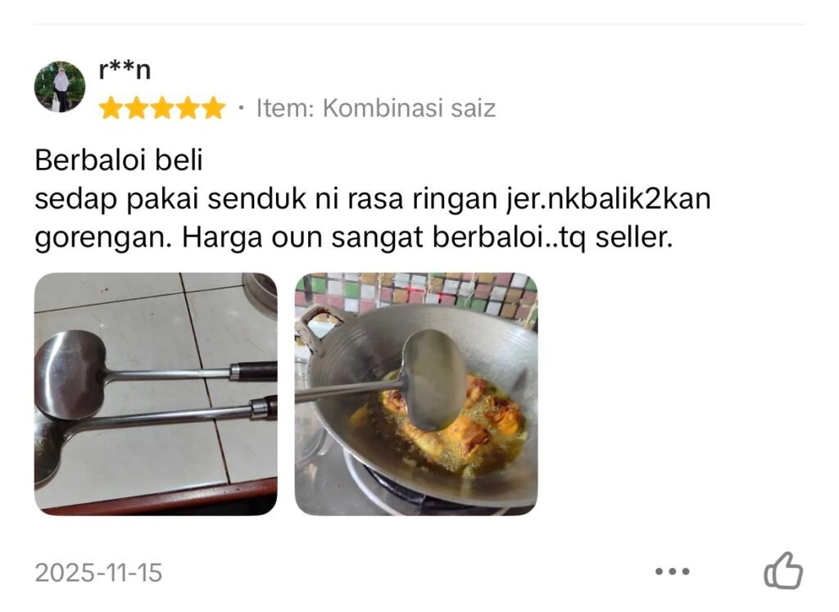Click the fourth yellow rating star
This screenshot has height=612, width=839.
click(x=188, y=107)
